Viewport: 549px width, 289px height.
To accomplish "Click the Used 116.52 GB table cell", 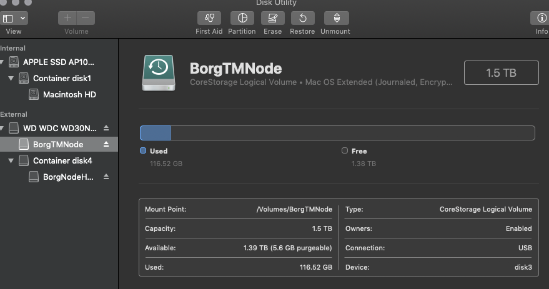I will tap(316, 267).
